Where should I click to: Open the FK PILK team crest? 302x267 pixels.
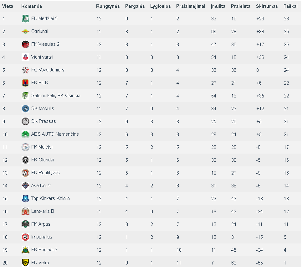click(25, 83)
